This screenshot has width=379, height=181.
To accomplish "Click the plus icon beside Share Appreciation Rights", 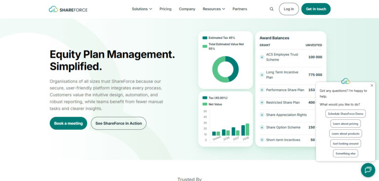I will (x=262, y=115).
